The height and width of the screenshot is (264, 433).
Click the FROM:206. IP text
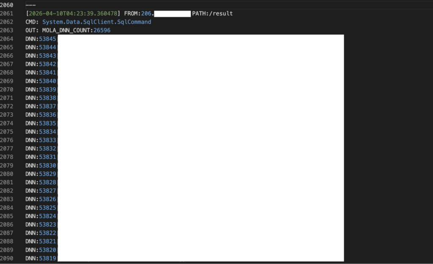[139, 13]
